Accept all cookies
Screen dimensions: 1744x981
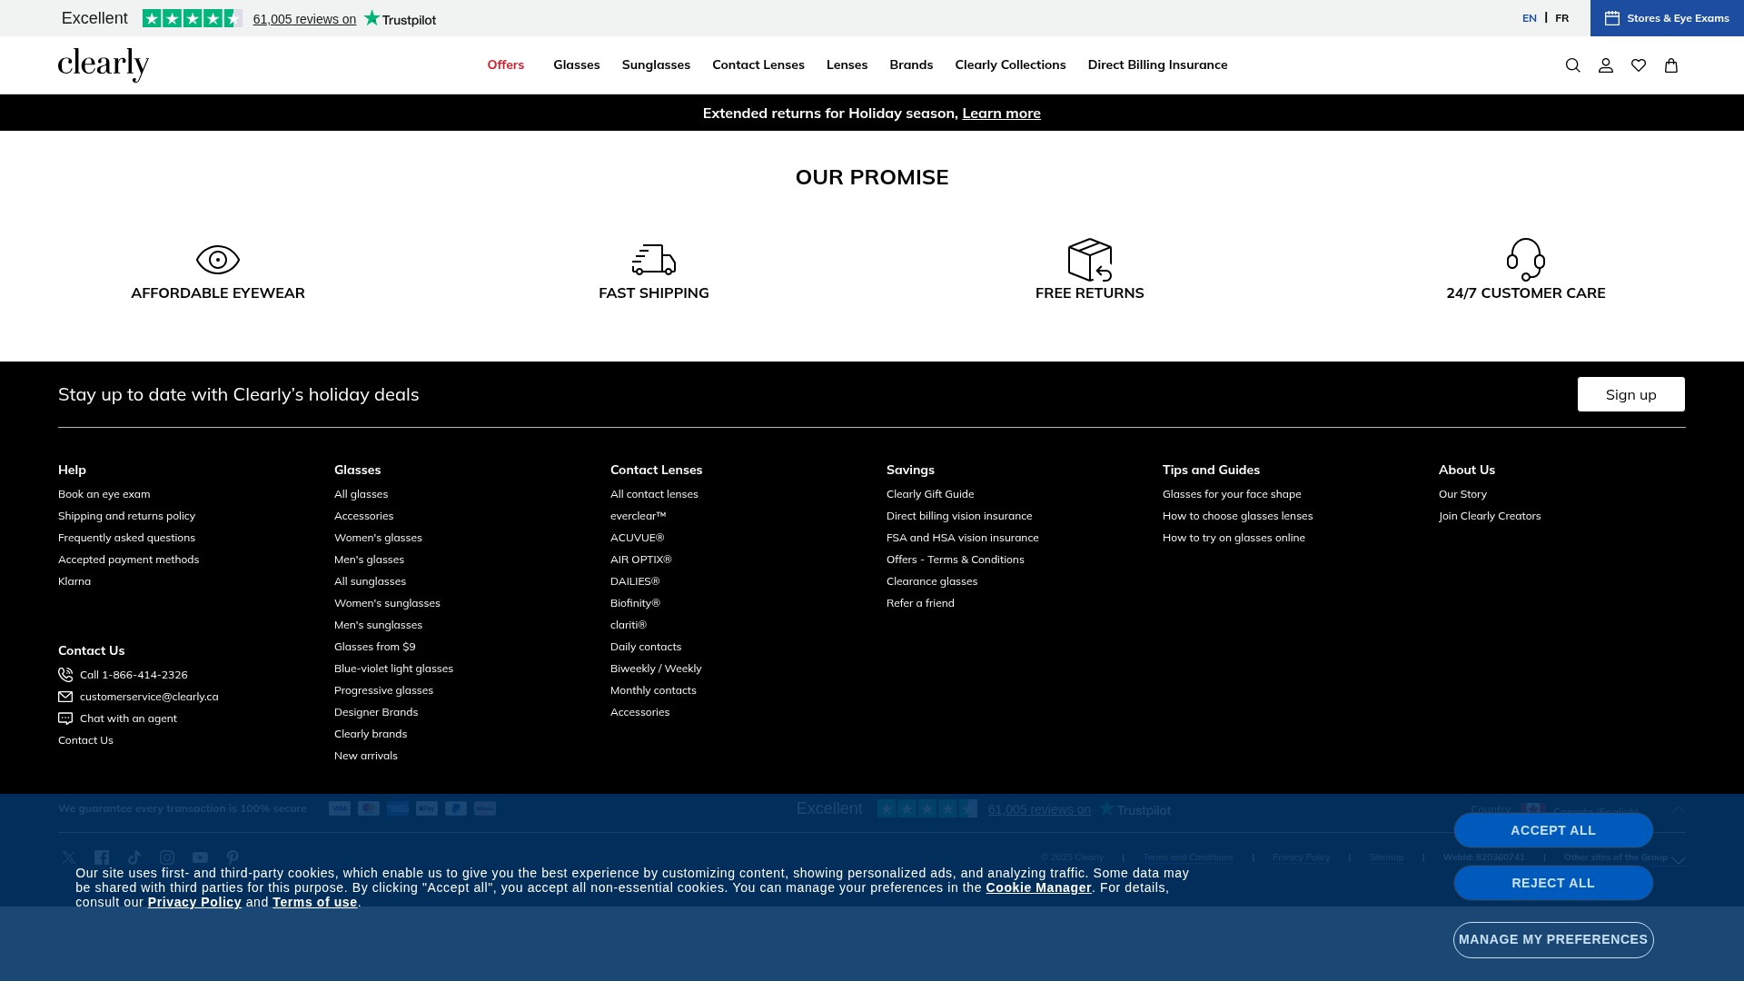(1553, 830)
